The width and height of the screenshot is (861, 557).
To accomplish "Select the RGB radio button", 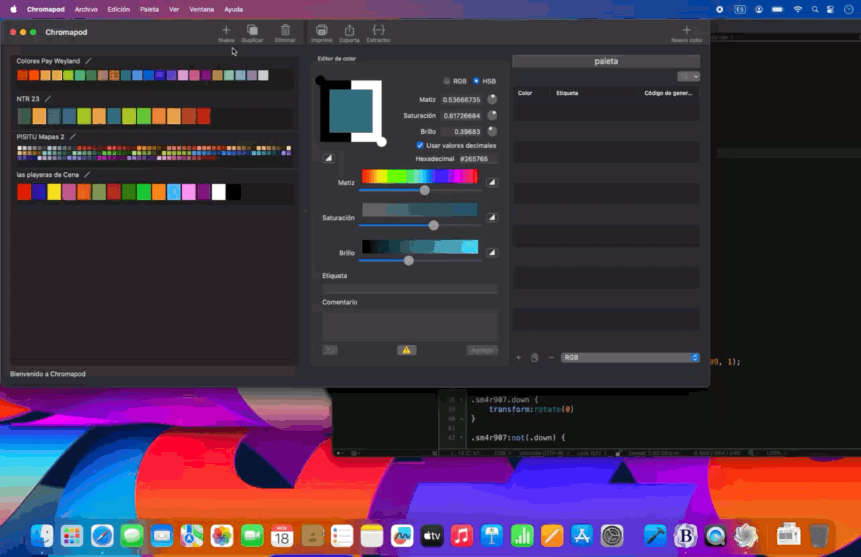I will (x=447, y=81).
